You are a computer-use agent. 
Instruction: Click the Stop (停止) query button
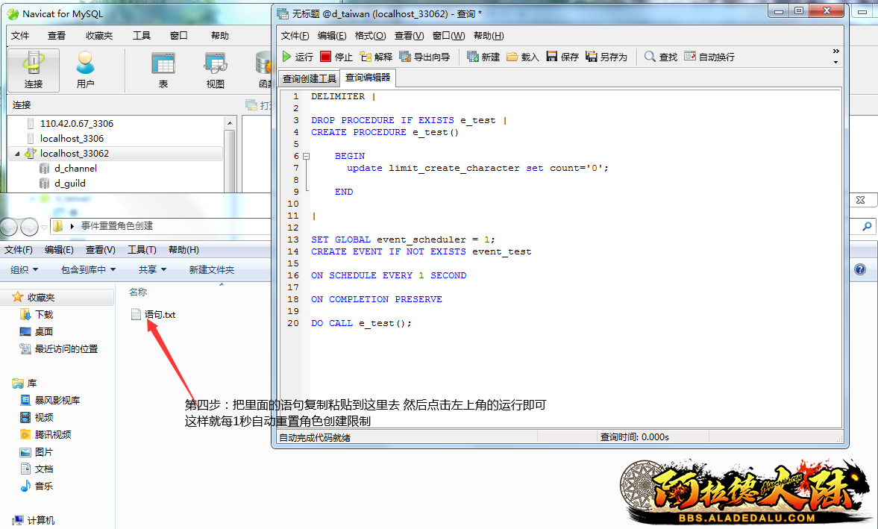coord(336,57)
